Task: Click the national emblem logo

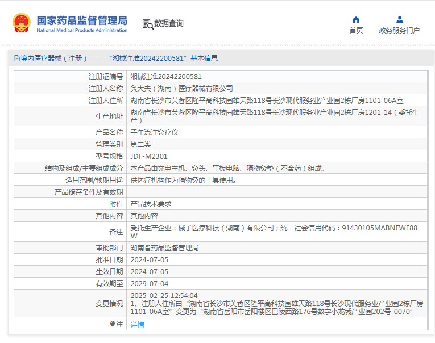Action: coord(22,23)
